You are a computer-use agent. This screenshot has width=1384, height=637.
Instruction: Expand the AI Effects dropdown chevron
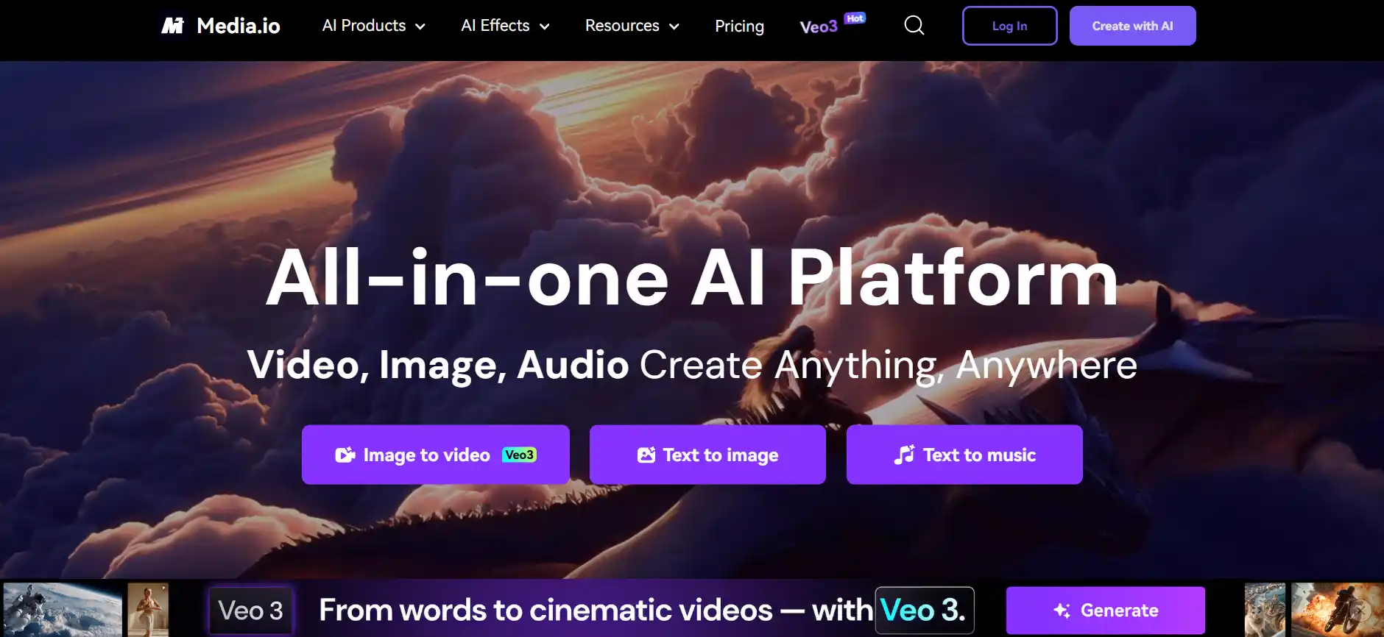545,26
